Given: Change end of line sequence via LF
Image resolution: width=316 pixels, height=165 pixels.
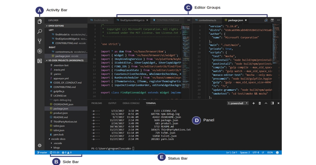Looking at the screenshot, I should 263,153.
